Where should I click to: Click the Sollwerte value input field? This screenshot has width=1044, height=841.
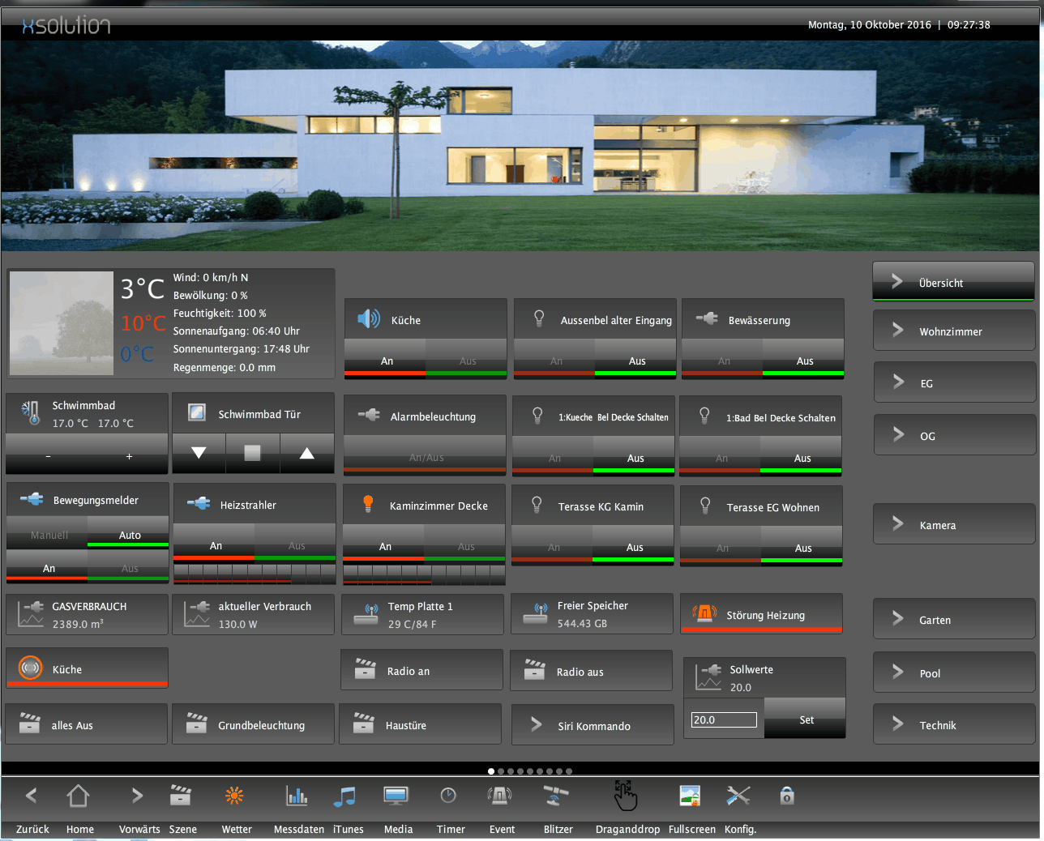(x=723, y=719)
